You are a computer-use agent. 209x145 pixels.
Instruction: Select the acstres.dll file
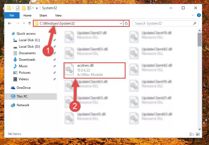pos(95,70)
